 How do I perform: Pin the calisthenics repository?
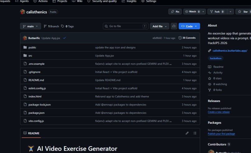click(175, 12)
